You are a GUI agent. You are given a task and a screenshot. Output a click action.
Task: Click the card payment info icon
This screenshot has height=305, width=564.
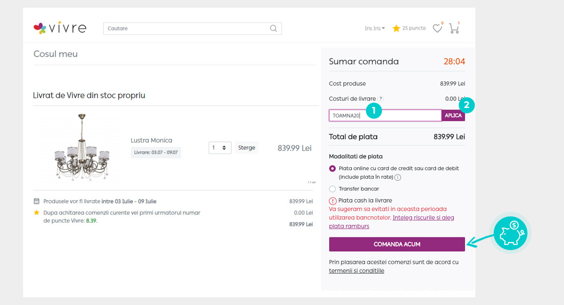point(398,178)
